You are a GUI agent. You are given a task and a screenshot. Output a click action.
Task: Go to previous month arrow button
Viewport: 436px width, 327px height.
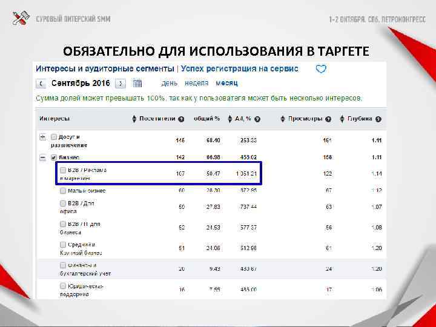point(41,84)
